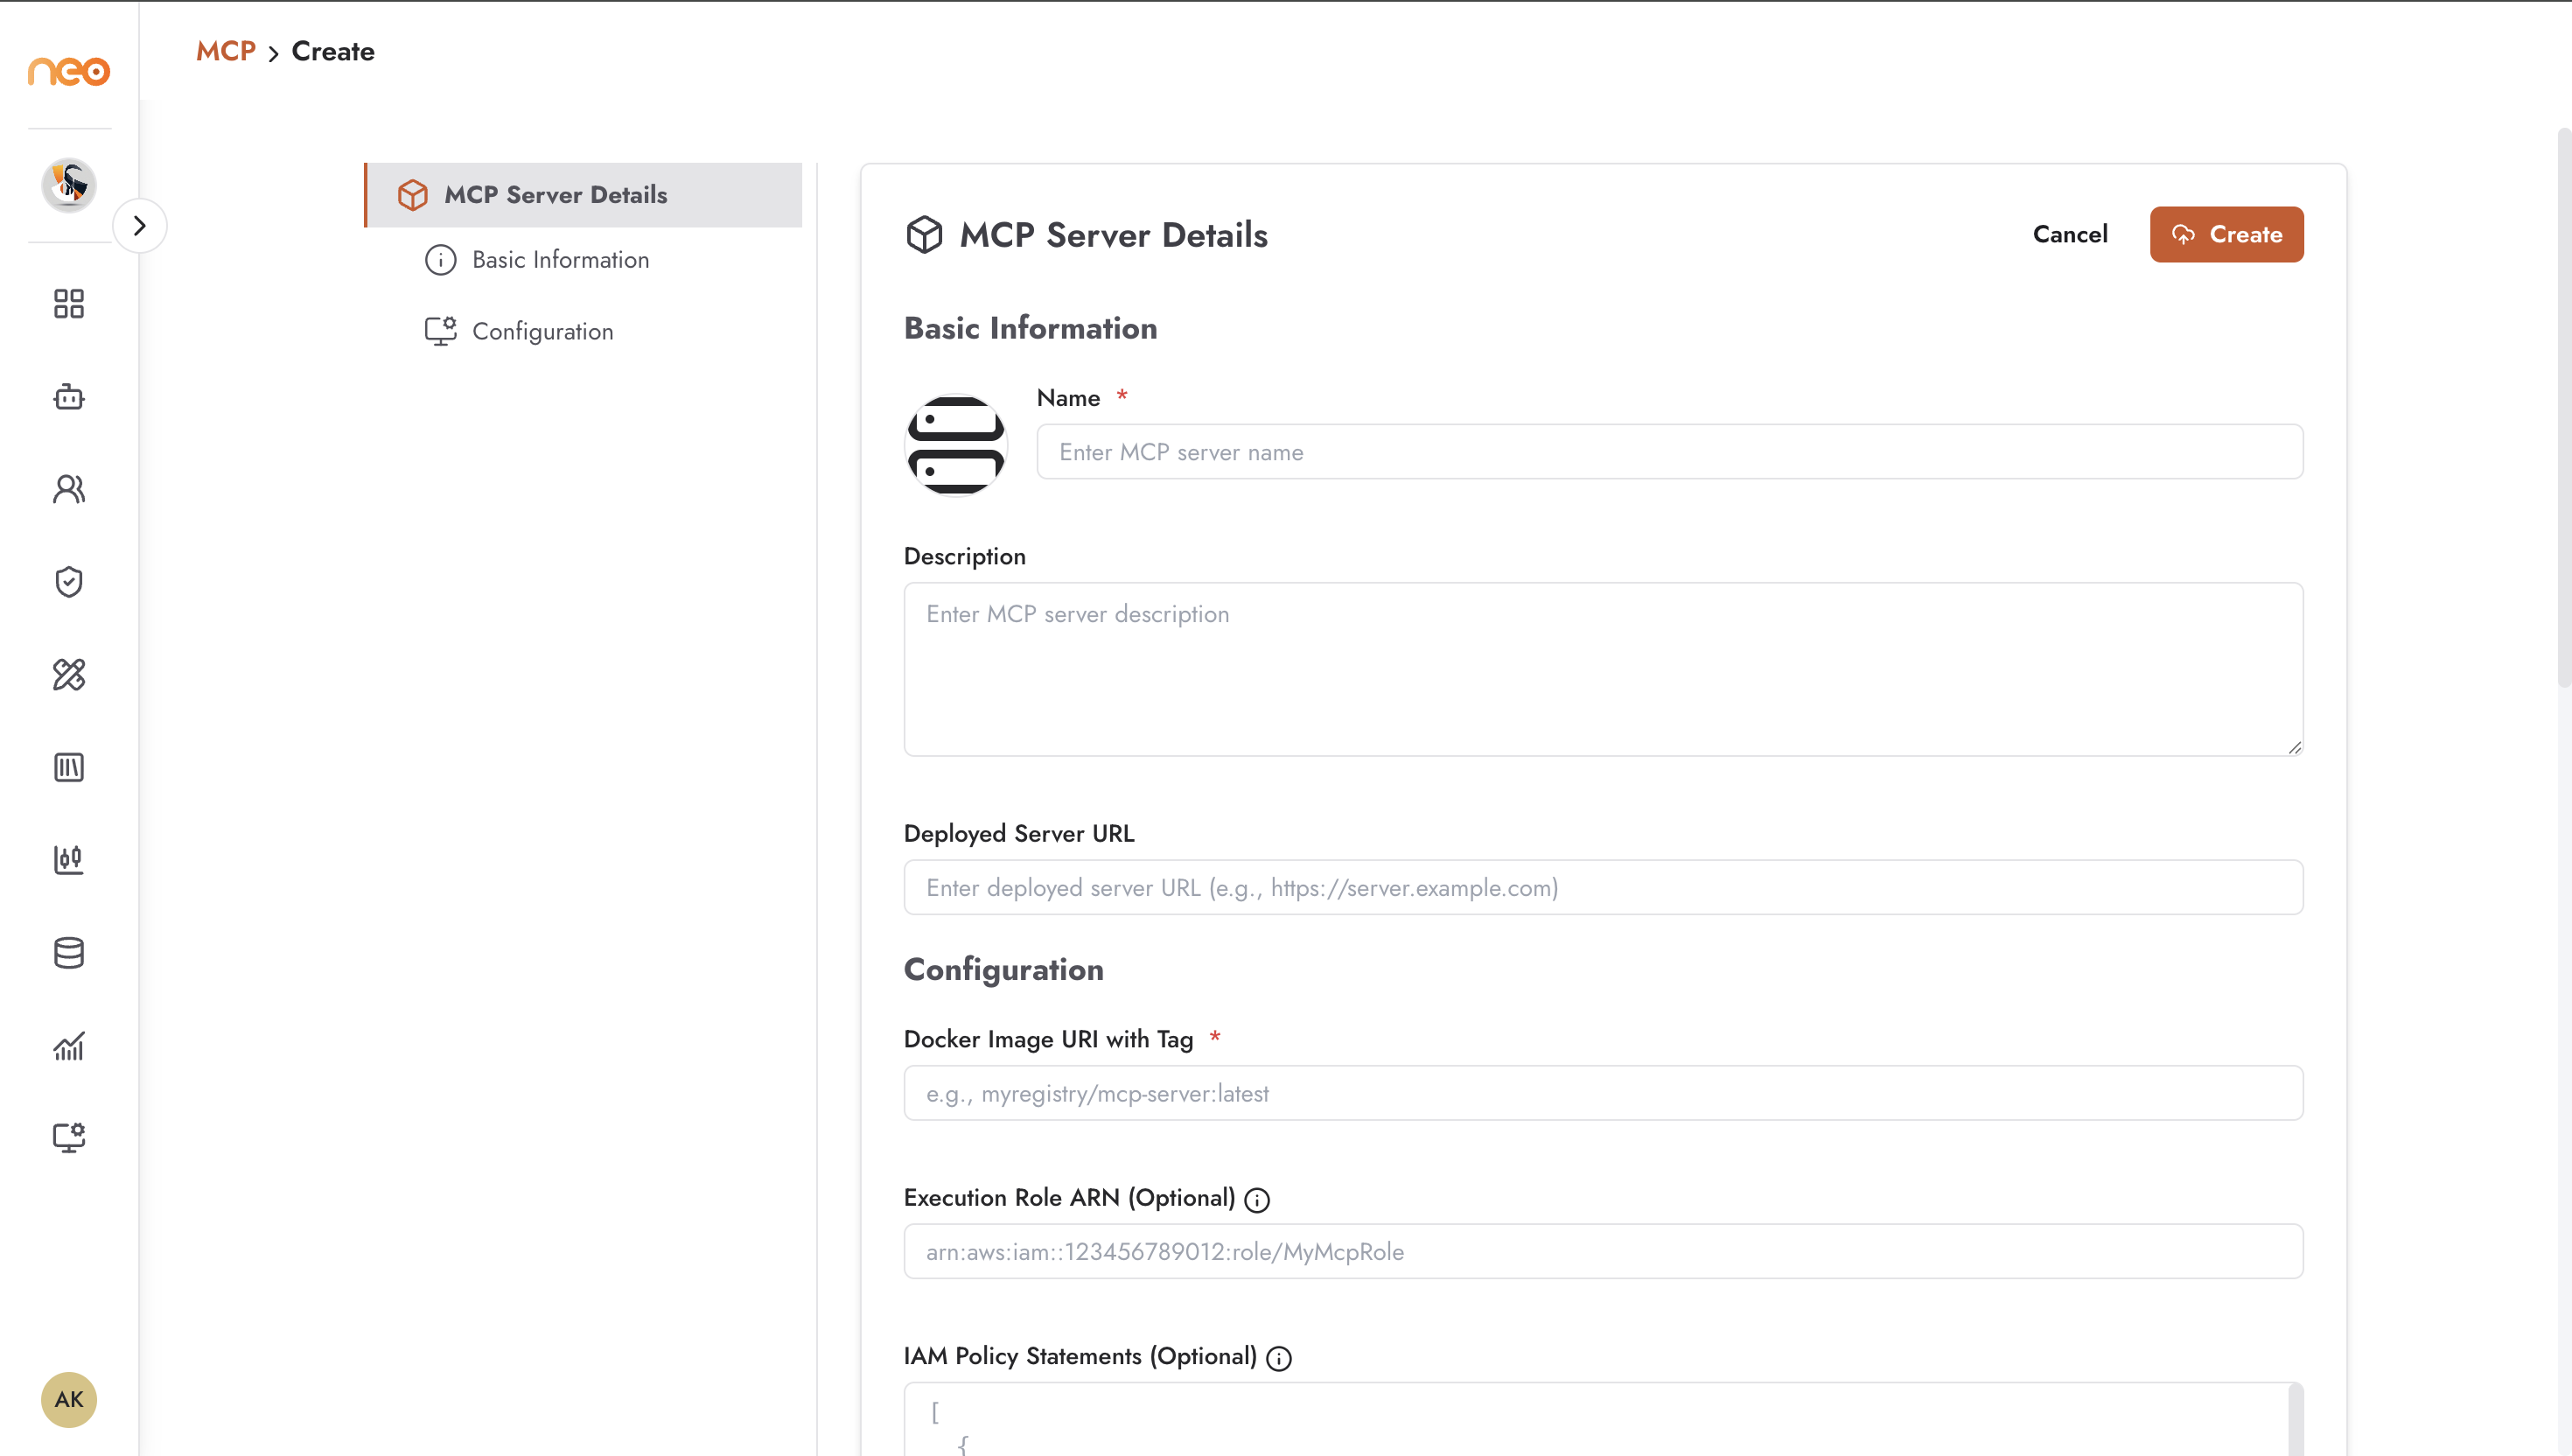The height and width of the screenshot is (1456, 2572).
Task: Go back via MCP breadcrumb link
Action: click(x=226, y=51)
